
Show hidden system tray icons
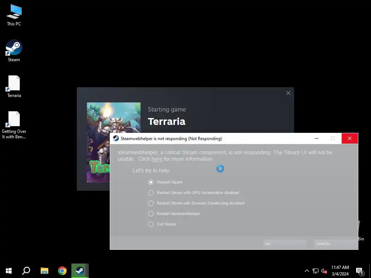click(x=307, y=271)
